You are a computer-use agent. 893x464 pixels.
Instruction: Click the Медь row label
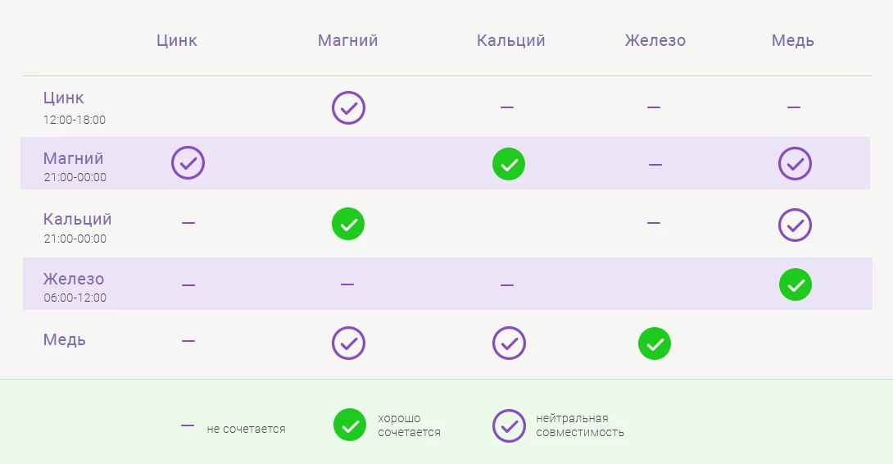(x=65, y=339)
